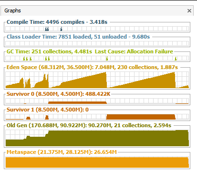The width and height of the screenshot is (197, 172).
Task: Click the Metaspace heading label
Action: [x=62, y=152]
